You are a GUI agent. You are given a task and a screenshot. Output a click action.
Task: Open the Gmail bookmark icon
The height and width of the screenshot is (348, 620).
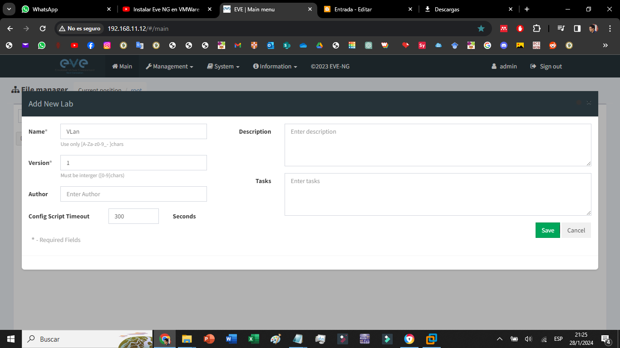pos(238,45)
